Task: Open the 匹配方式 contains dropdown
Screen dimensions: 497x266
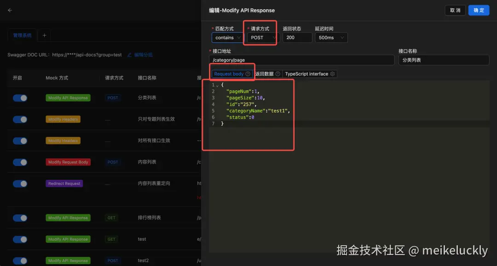Action: [x=227, y=37]
